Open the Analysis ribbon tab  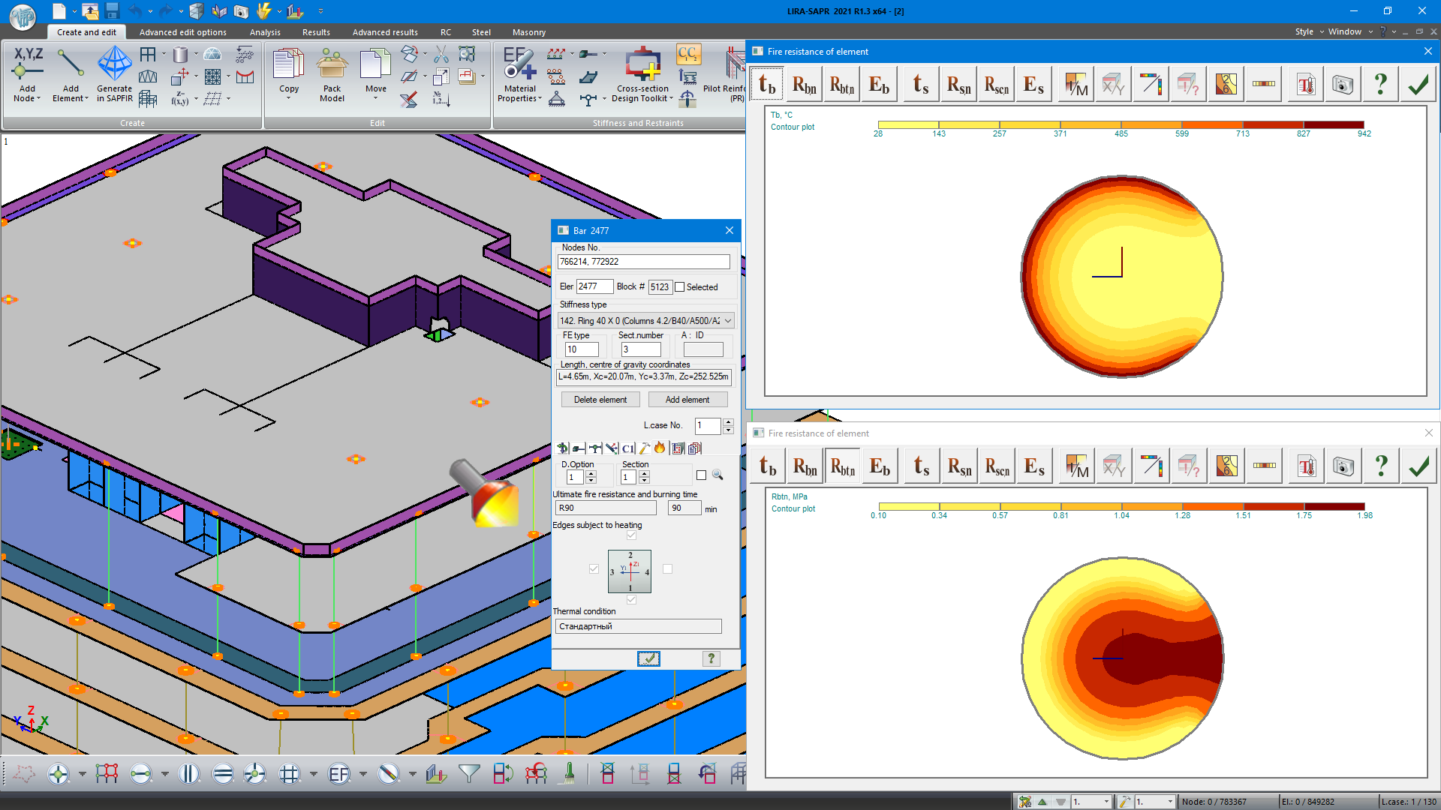[x=265, y=32]
